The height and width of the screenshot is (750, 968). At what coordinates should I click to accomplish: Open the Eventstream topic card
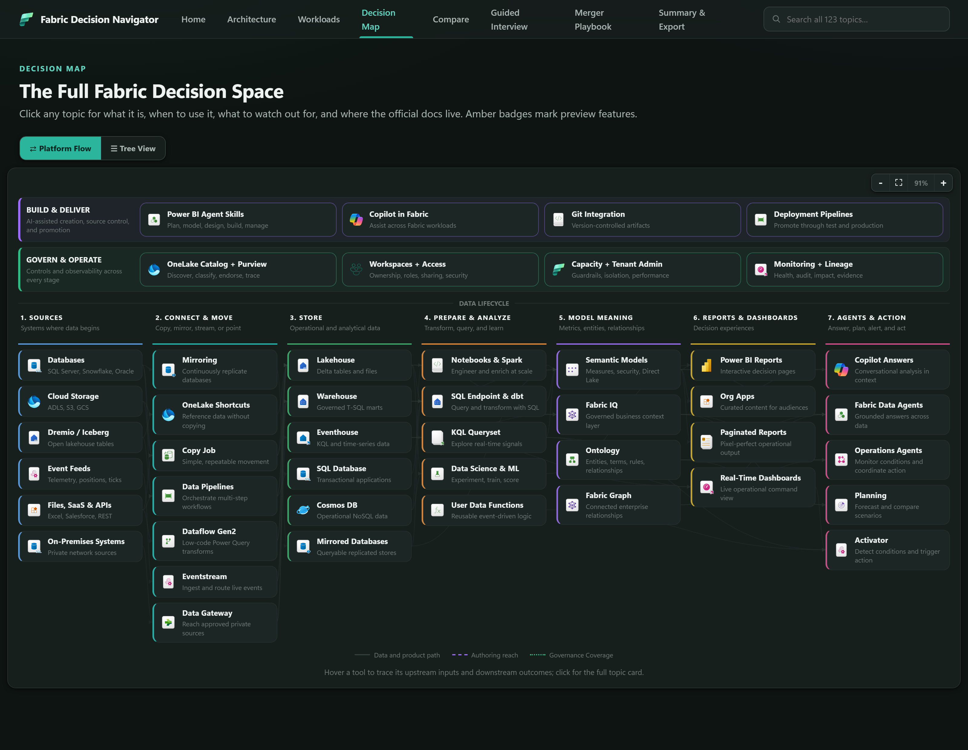(214, 582)
